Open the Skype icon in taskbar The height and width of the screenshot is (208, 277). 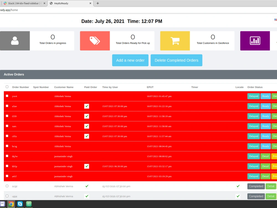click(x=20, y=204)
